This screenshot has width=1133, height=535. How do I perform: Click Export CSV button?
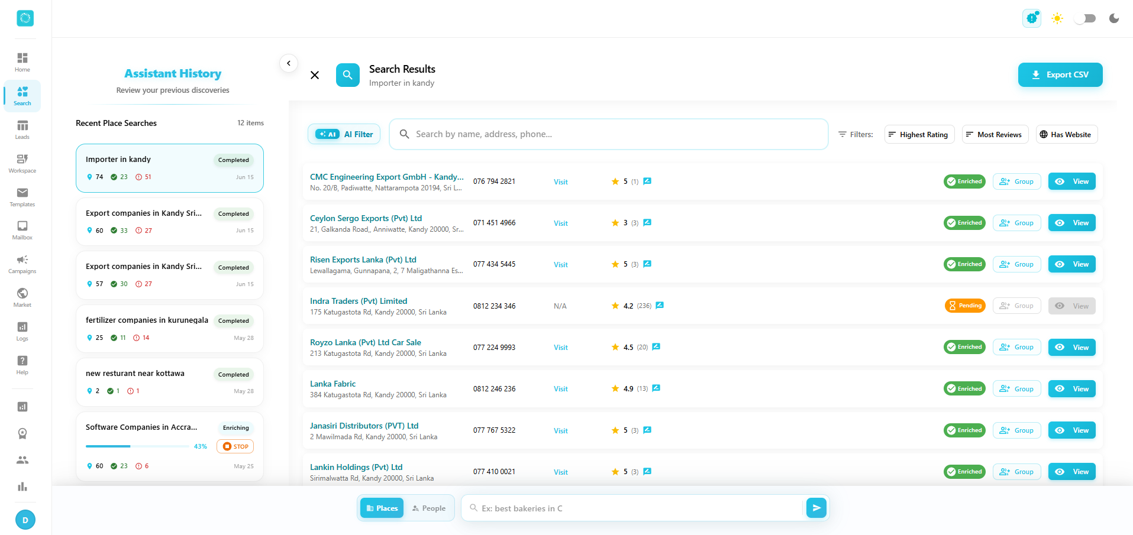pyautogui.click(x=1060, y=74)
